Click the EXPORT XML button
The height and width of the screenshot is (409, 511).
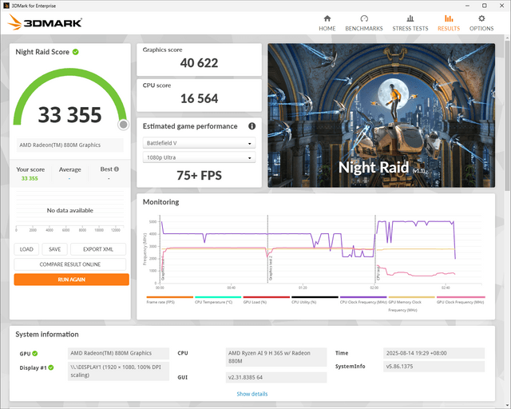(x=98, y=249)
